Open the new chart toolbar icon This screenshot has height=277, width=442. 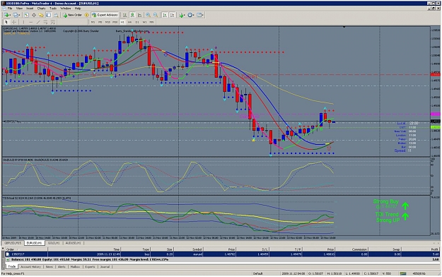[7, 15]
